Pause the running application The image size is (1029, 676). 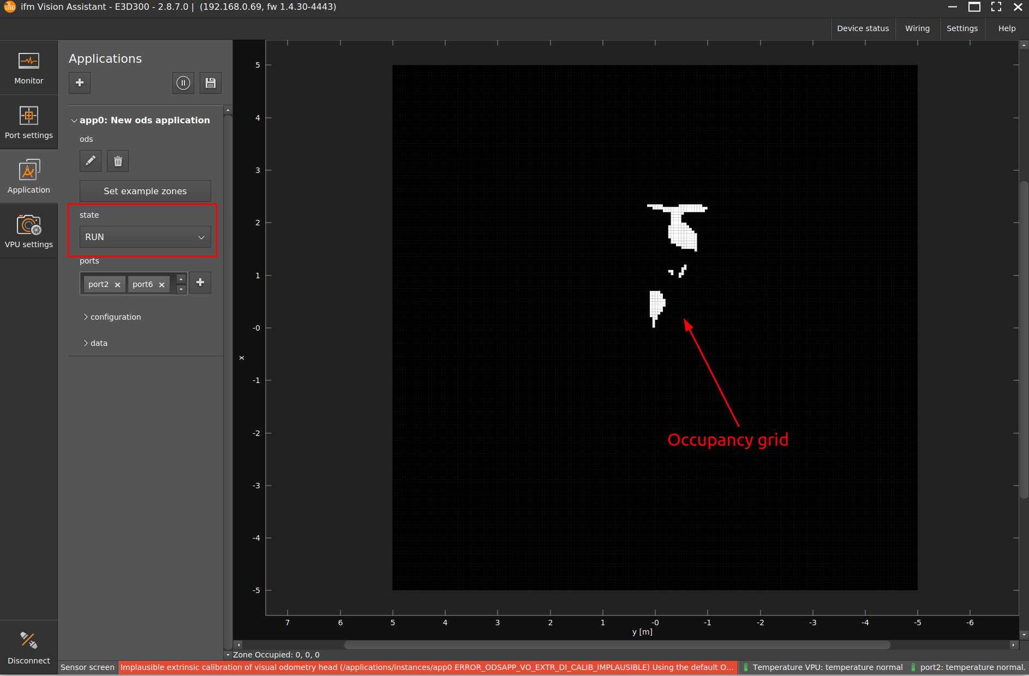click(x=183, y=83)
